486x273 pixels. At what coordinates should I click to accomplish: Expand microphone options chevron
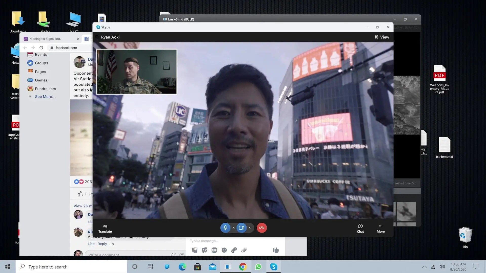(233, 228)
